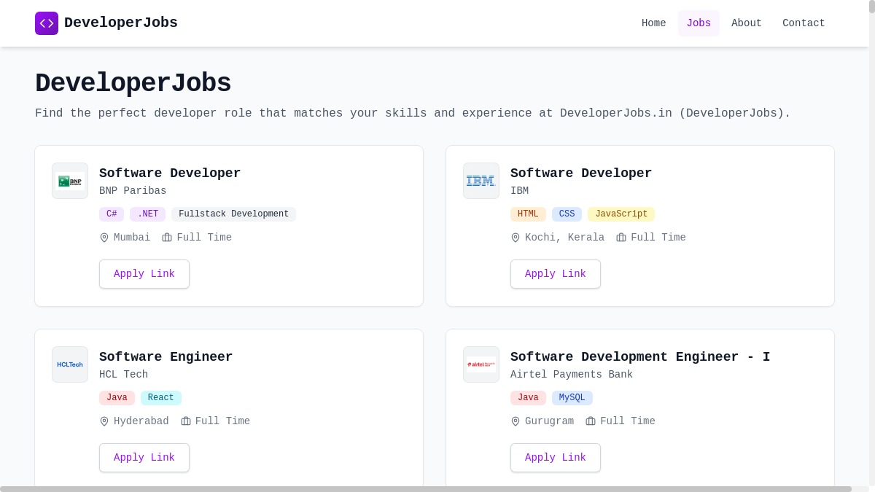
Task: Click Apply Link on the HCL Tech card
Action: point(144,458)
